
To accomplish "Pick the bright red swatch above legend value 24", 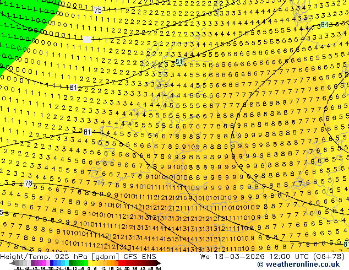I will click(x=120, y=263).
